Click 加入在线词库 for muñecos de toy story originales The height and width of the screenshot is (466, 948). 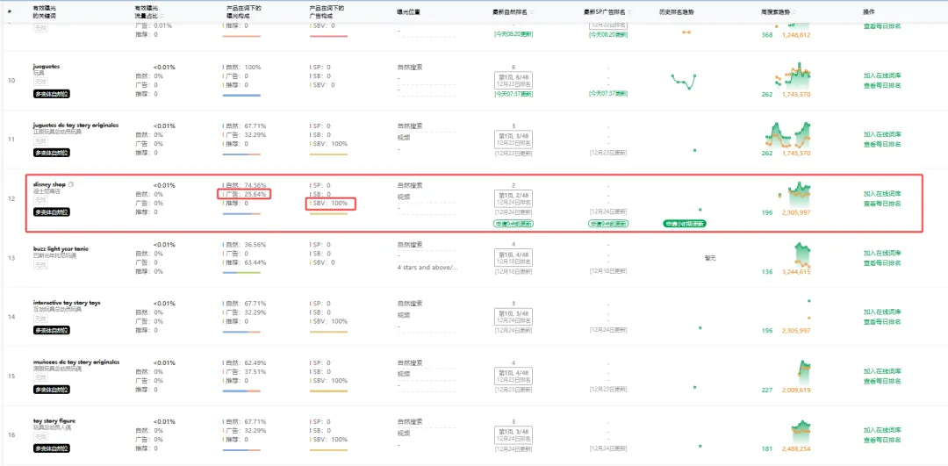click(882, 371)
